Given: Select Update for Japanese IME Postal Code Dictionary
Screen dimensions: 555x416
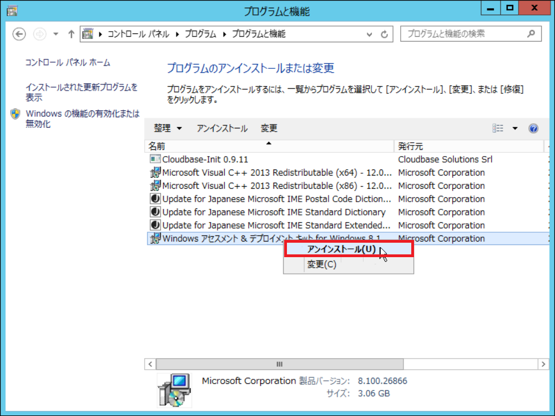Looking at the screenshot, I should click(x=277, y=199).
